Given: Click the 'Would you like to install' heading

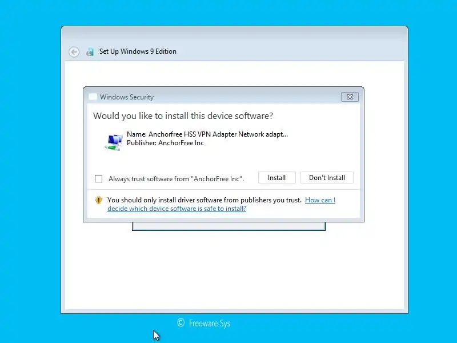Looking at the screenshot, I should (183, 116).
